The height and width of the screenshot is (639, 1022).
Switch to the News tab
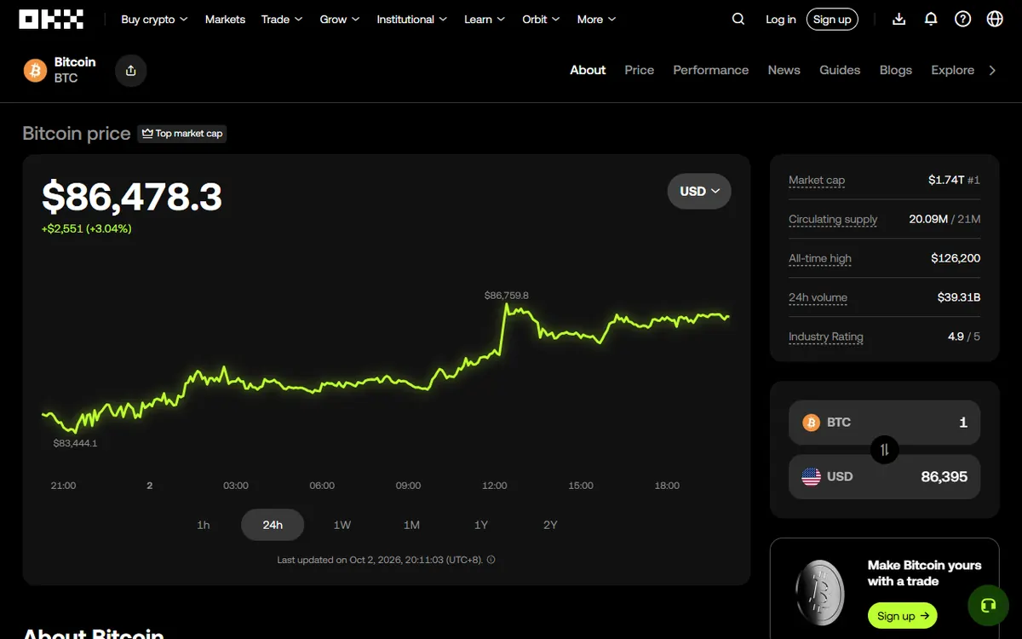click(x=784, y=70)
